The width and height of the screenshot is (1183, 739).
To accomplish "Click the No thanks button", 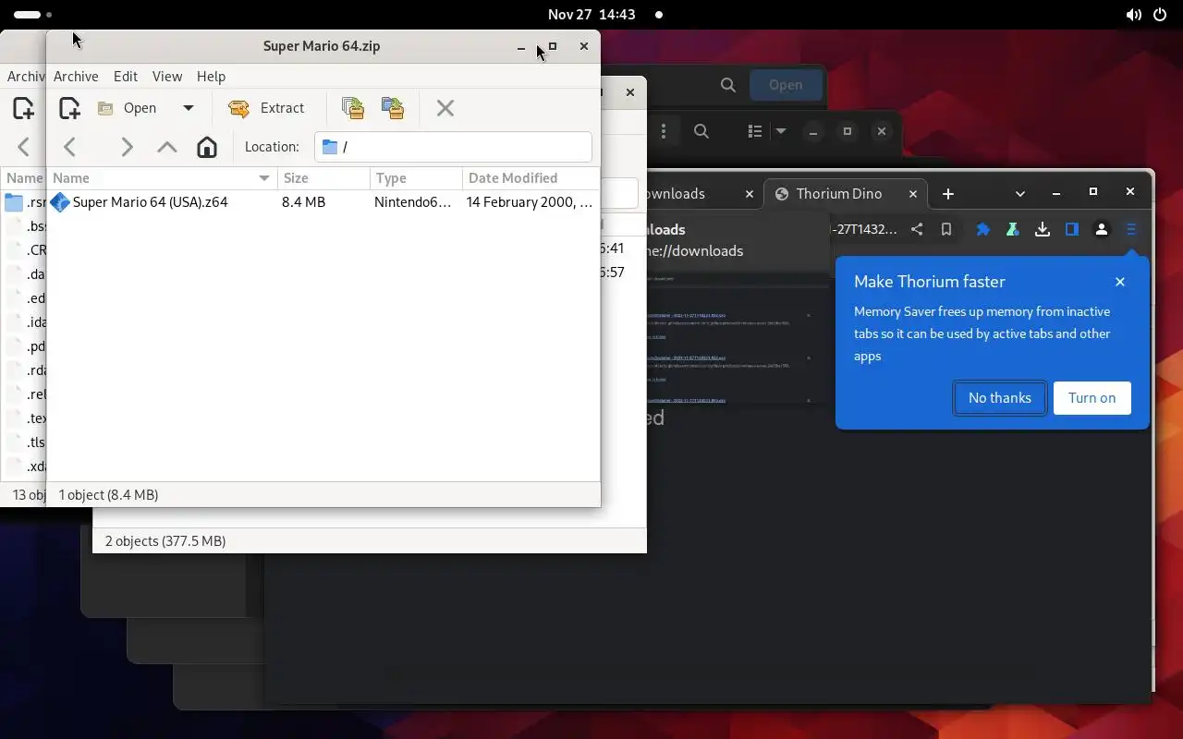I will tap(1000, 398).
